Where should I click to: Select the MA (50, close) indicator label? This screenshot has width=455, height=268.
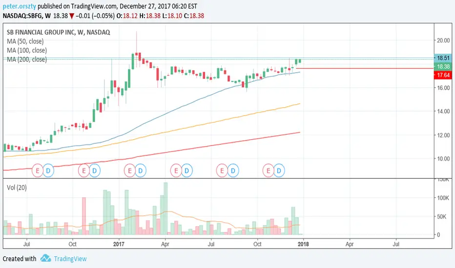click(x=25, y=41)
